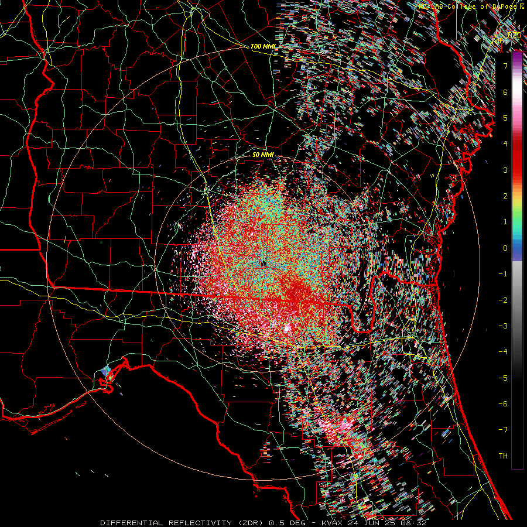Click the '-3' value on color scale
This screenshot has width=527, height=527.
coord(503,326)
